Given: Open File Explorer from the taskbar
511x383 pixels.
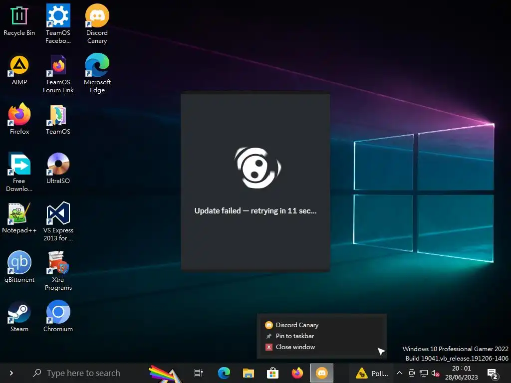Looking at the screenshot, I should [x=249, y=373].
